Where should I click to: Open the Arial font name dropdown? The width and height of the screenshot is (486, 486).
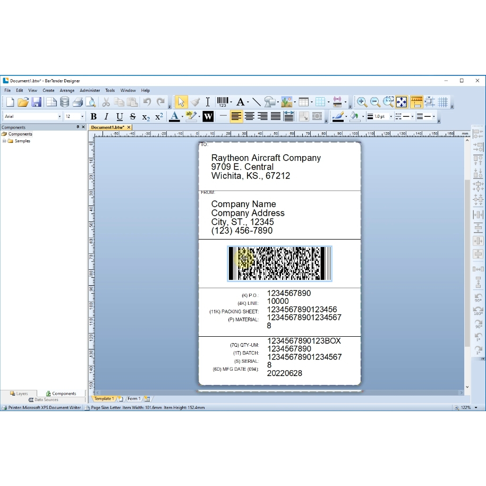(x=59, y=116)
